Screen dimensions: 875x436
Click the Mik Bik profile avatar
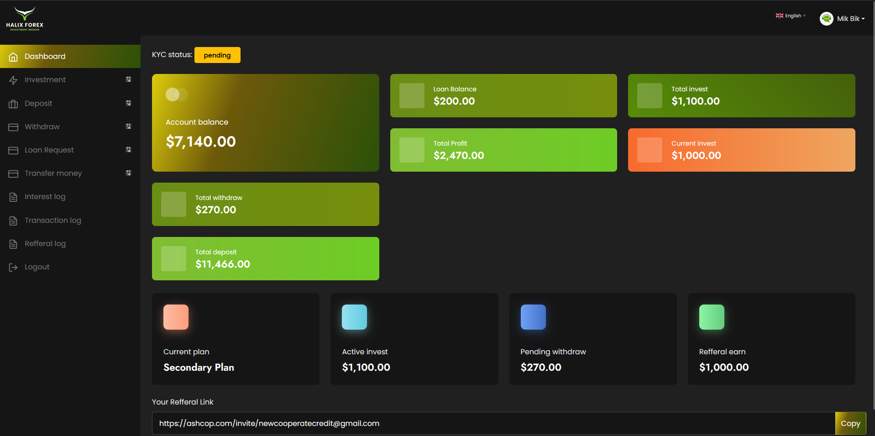pyautogui.click(x=826, y=19)
